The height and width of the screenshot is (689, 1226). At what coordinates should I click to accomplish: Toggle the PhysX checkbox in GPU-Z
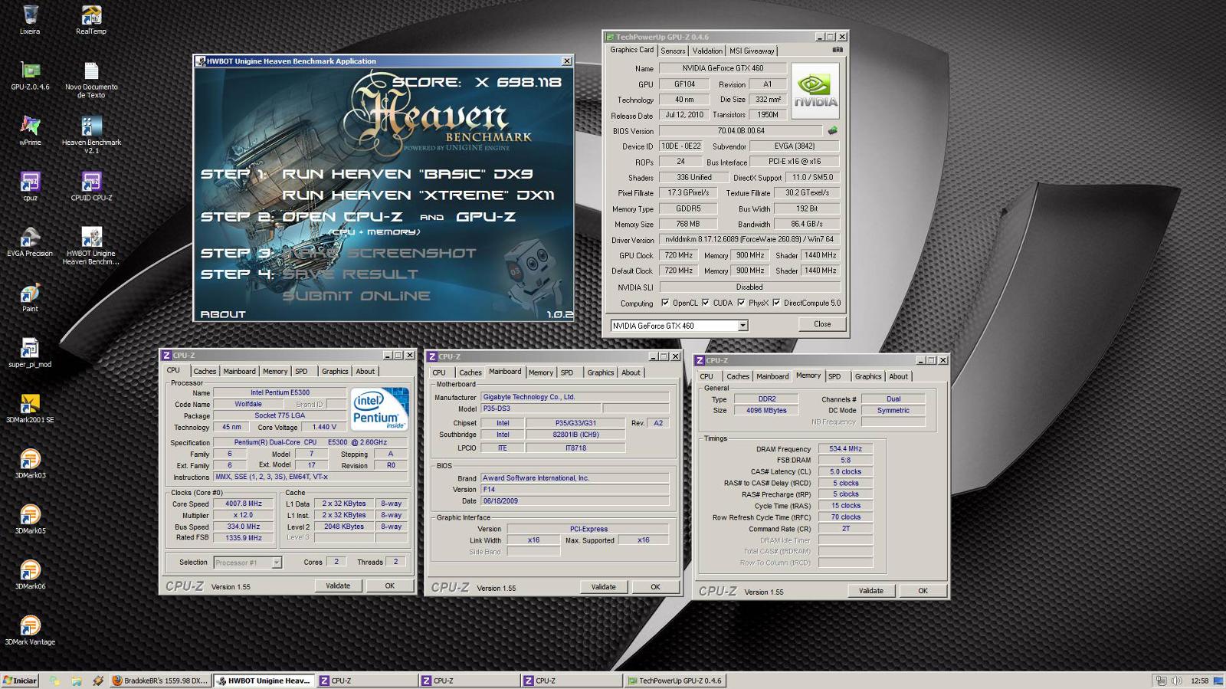click(741, 303)
